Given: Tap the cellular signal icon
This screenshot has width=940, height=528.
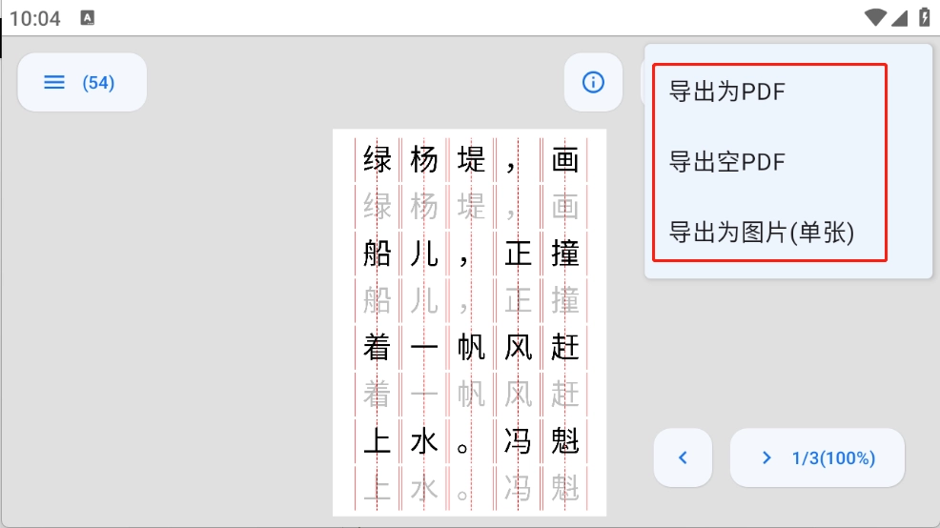Looking at the screenshot, I should coord(900,17).
